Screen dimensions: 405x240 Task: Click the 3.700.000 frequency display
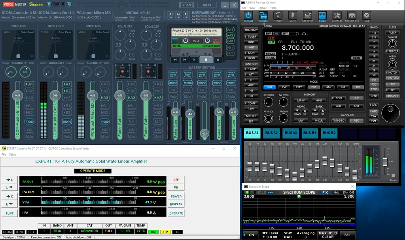click(x=297, y=48)
